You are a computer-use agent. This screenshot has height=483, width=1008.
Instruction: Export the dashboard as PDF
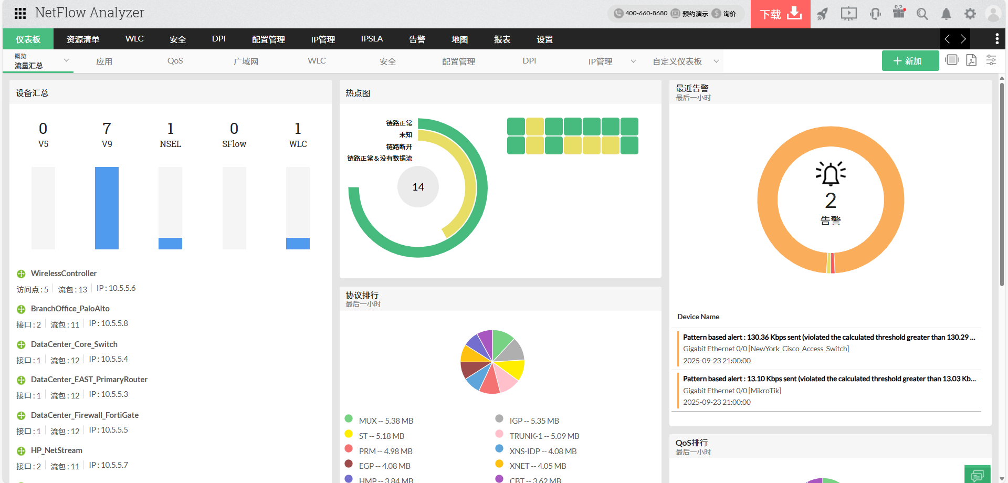point(971,60)
